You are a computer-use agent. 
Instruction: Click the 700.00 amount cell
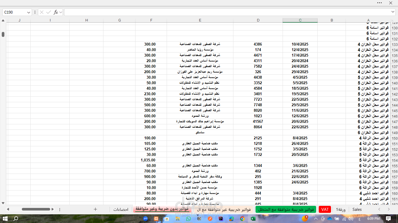tap(151, 171)
